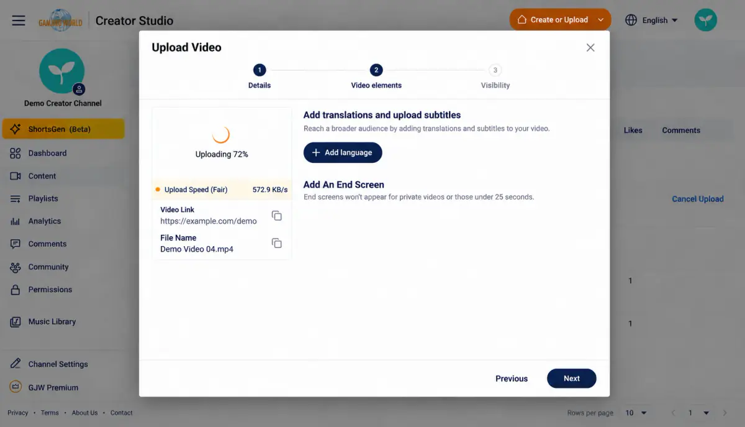The width and height of the screenshot is (745, 427).
Task: Click the ShortsGen sparkle icon
Action: click(16, 129)
